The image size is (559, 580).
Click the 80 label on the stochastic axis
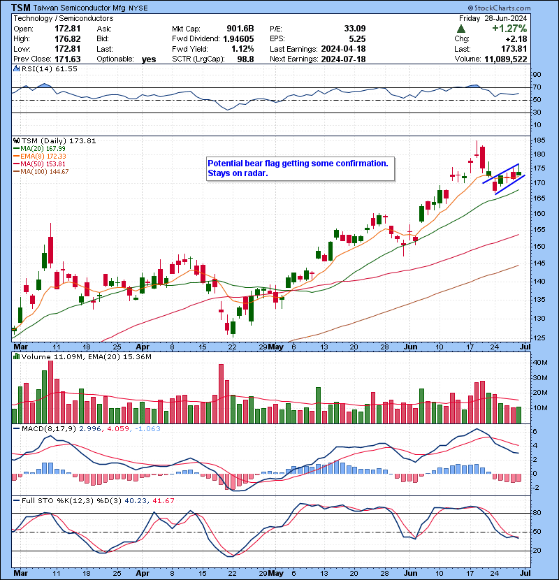pos(537,513)
